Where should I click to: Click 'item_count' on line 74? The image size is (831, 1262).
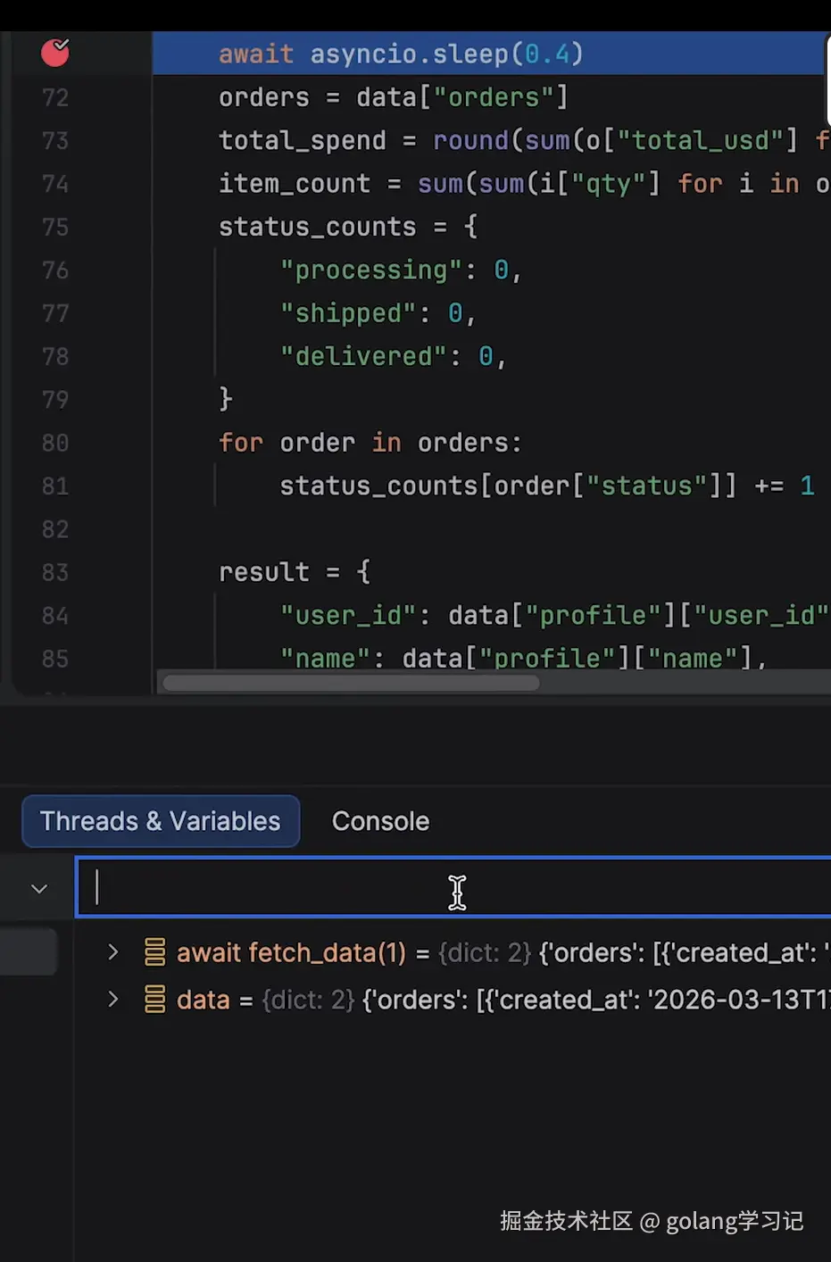(295, 183)
